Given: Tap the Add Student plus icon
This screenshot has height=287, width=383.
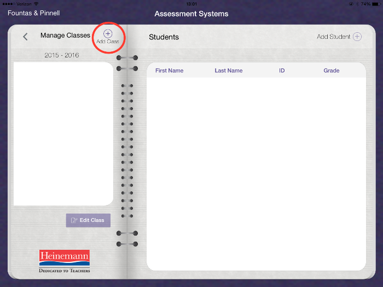Looking at the screenshot, I should (357, 37).
